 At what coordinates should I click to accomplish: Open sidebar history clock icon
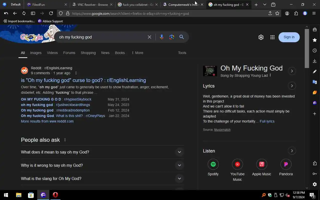[315, 50]
